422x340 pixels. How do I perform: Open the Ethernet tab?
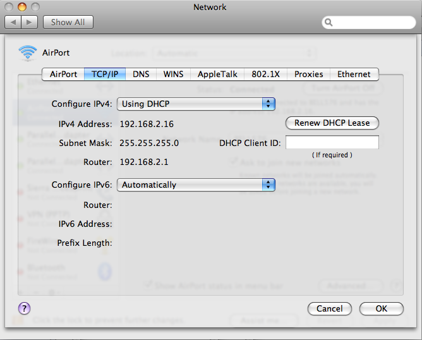[354, 74]
